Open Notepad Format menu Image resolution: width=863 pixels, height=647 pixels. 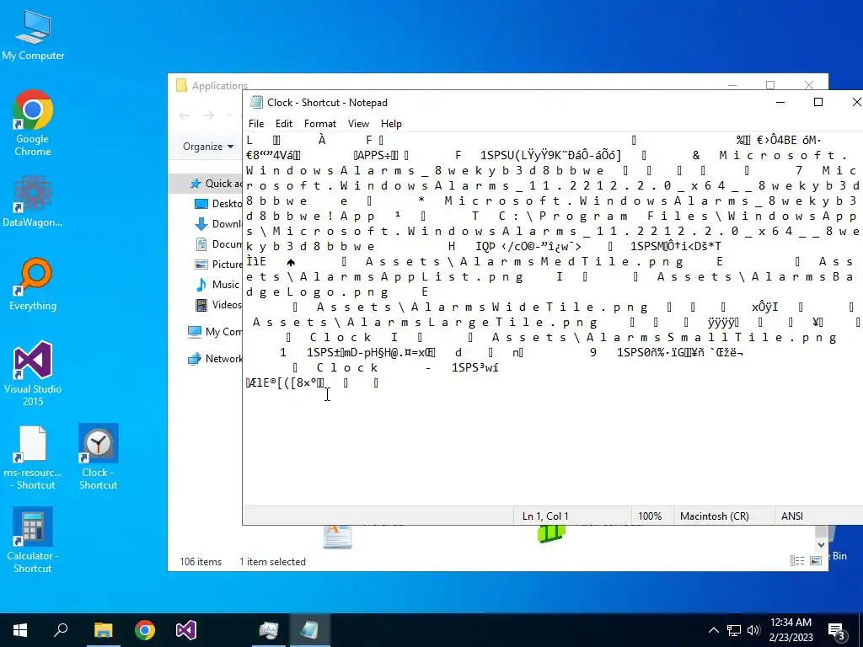click(x=319, y=124)
